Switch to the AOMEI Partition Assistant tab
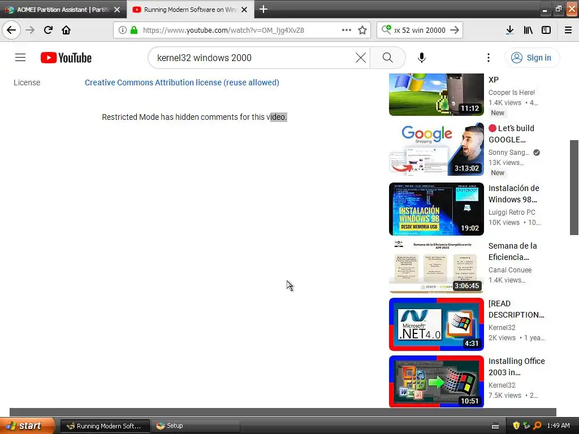 [63, 9]
